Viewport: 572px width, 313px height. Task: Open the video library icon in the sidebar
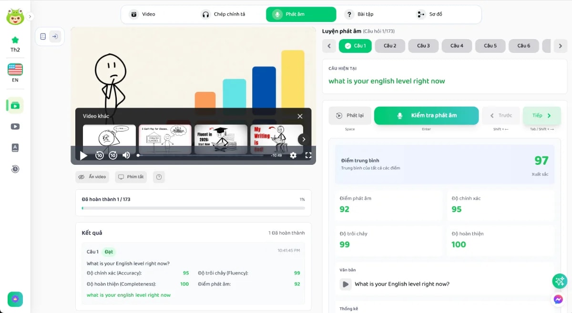tap(14, 105)
